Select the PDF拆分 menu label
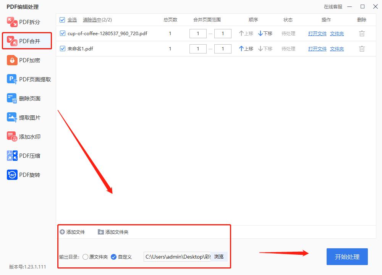This screenshot has height=275, width=382. [x=29, y=22]
